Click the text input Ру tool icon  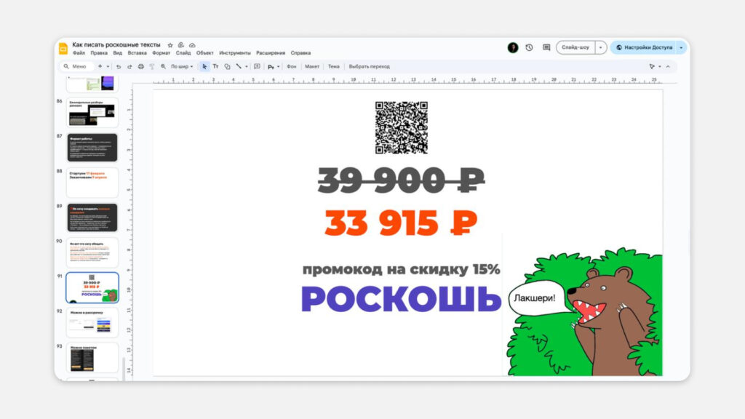click(271, 67)
